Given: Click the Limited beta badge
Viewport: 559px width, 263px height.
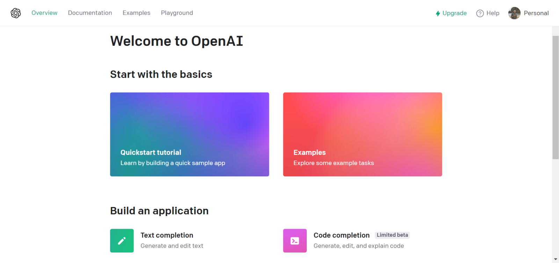Looking at the screenshot, I should point(392,235).
